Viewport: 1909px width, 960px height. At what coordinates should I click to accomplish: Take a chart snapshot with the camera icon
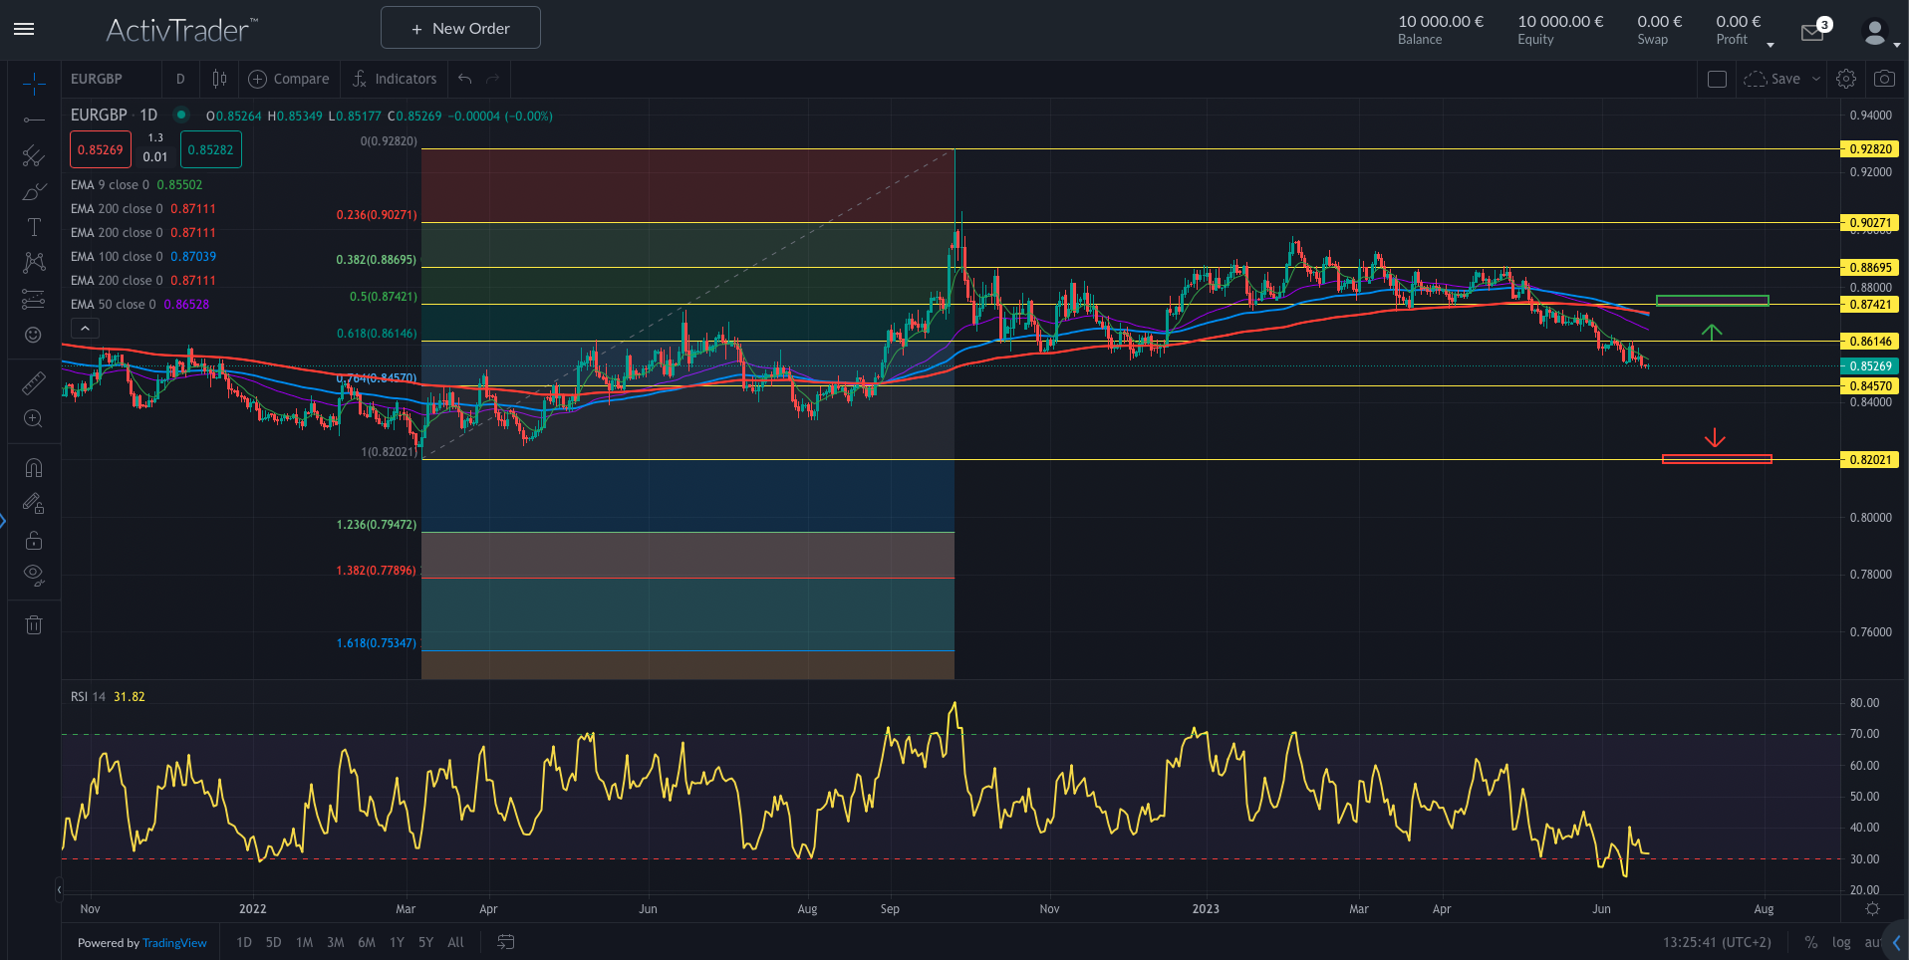click(1884, 79)
